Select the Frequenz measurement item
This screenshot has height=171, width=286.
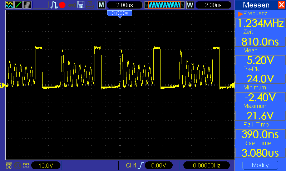point(255,14)
